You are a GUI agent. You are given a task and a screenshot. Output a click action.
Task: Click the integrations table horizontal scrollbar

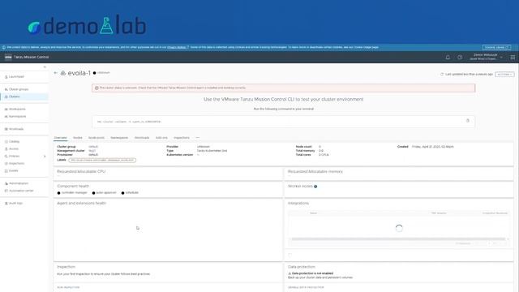[398, 239]
